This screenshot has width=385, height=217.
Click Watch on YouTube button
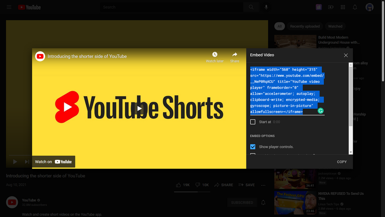click(x=54, y=162)
